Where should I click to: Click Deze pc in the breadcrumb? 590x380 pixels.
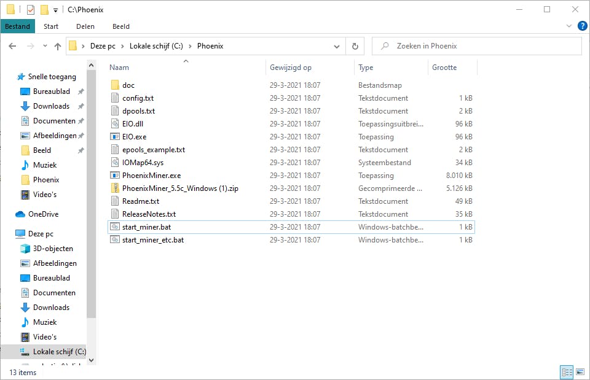[x=103, y=46]
